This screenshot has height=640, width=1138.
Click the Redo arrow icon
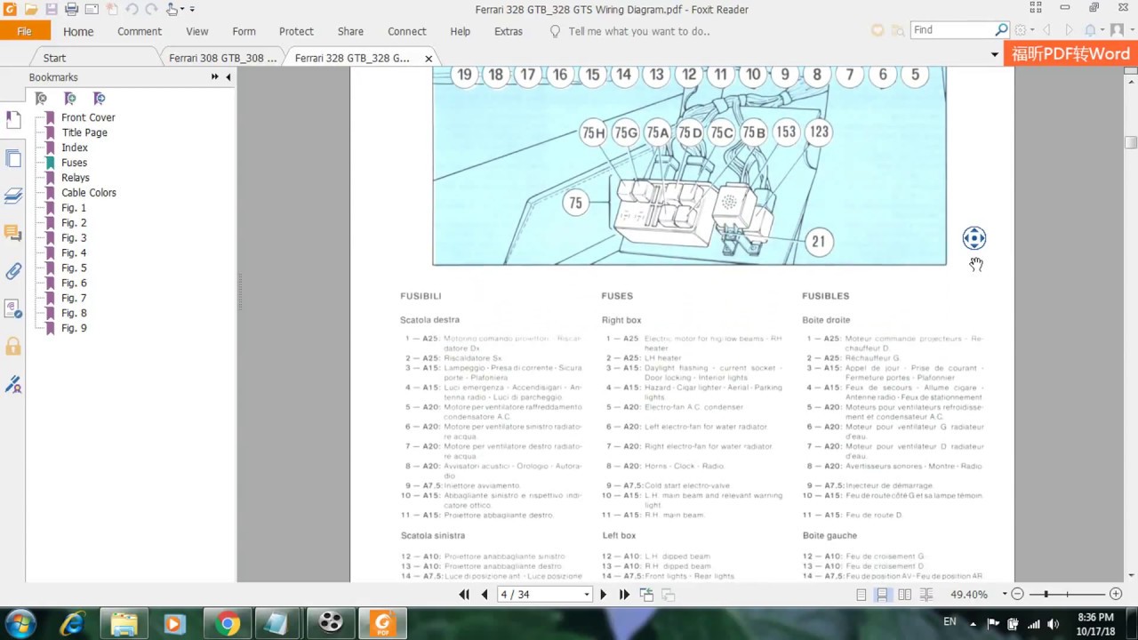[x=151, y=9]
